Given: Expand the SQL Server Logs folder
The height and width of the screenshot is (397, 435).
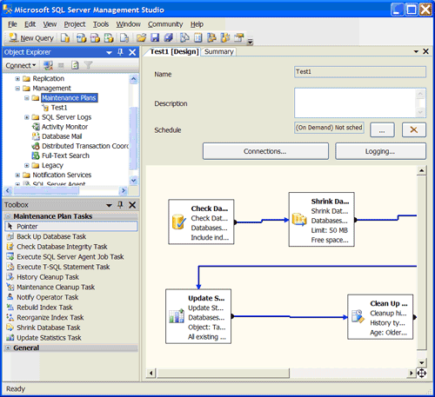Looking at the screenshot, I should pos(27,117).
